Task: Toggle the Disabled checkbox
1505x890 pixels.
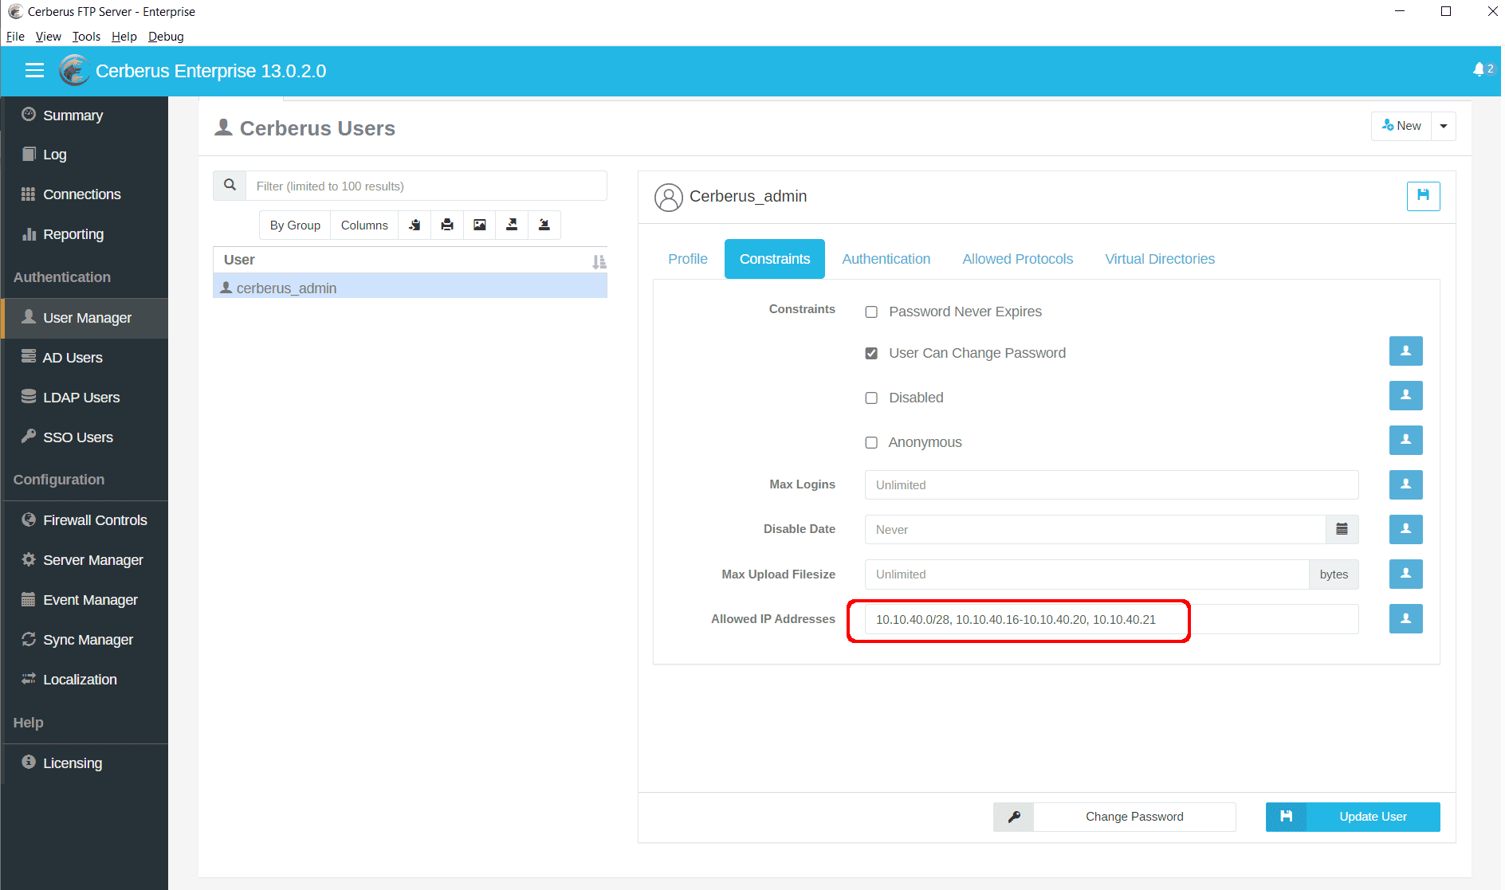Action: [x=871, y=398]
